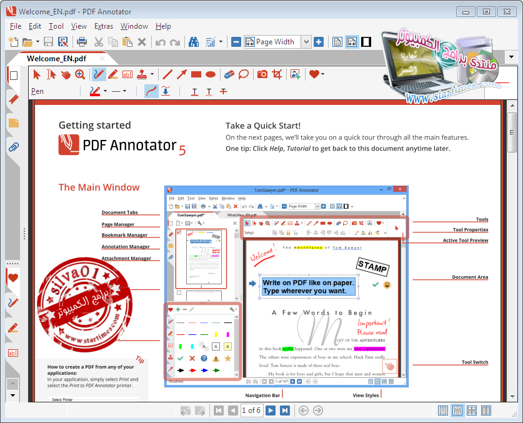Open the Page Width zoom dropdown
The height and width of the screenshot is (423, 523).
[x=307, y=41]
